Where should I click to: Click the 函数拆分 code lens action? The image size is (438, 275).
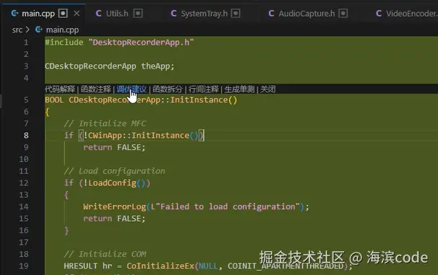click(x=168, y=90)
